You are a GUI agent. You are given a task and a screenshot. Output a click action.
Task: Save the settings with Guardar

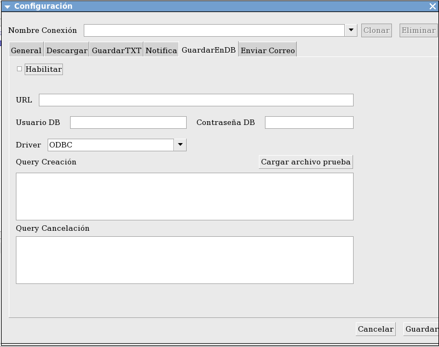420,329
